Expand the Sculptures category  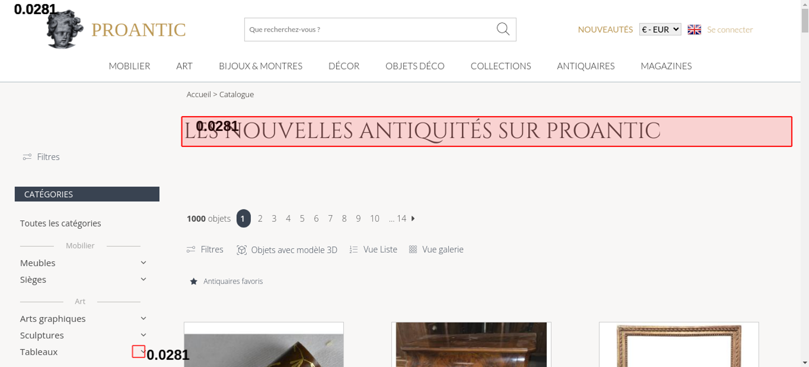[143, 335]
